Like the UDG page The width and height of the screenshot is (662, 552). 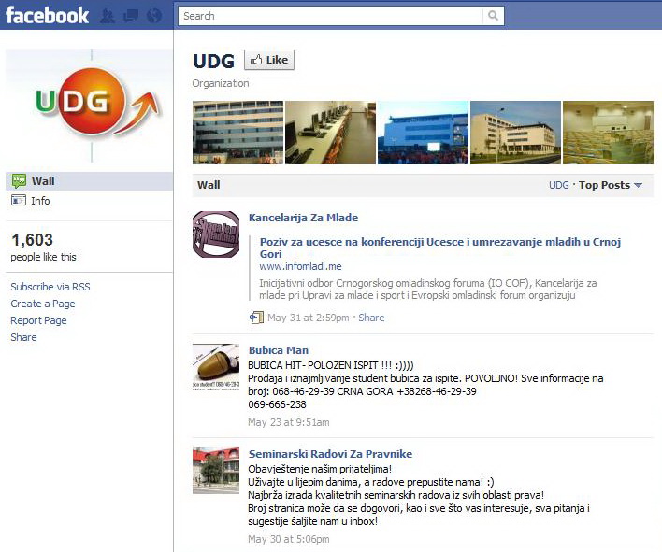point(269,60)
